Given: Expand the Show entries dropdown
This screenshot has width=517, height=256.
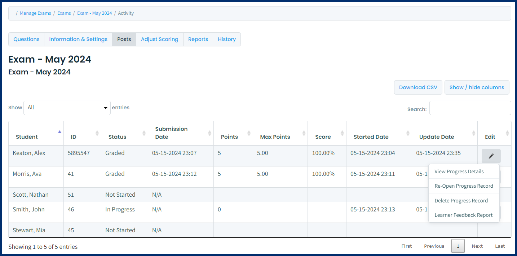Looking at the screenshot, I should pyautogui.click(x=67, y=108).
